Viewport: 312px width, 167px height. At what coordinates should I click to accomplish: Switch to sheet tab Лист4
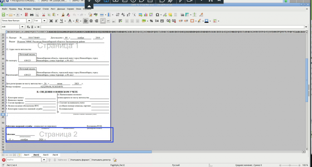tap(55, 155)
